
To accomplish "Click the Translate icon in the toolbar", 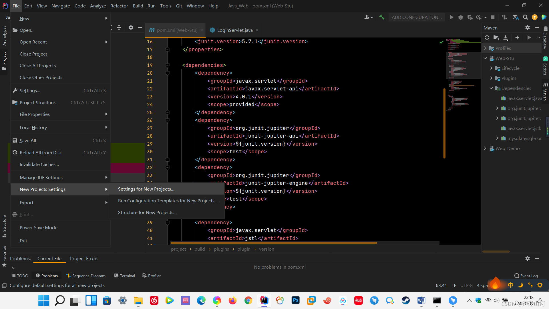I will coord(516,17).
